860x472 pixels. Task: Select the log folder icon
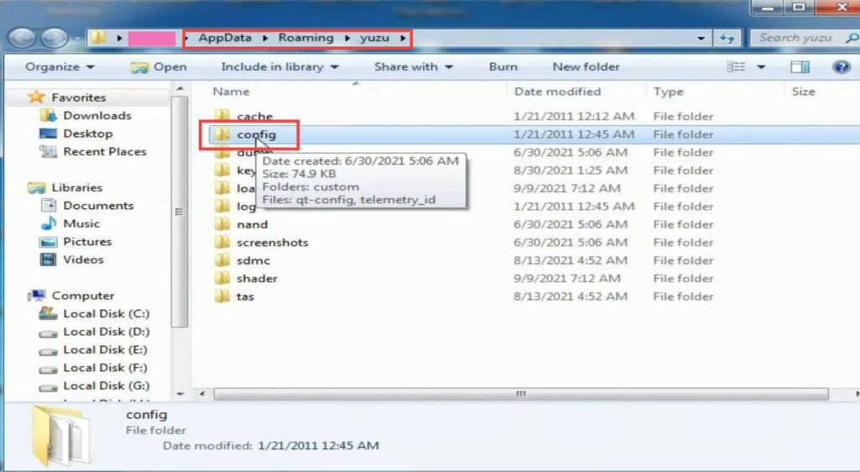(x=222, y=206)
